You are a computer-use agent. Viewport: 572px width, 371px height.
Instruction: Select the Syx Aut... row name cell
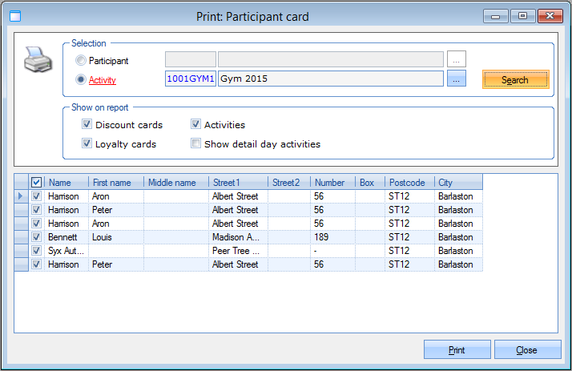(66, 251)
